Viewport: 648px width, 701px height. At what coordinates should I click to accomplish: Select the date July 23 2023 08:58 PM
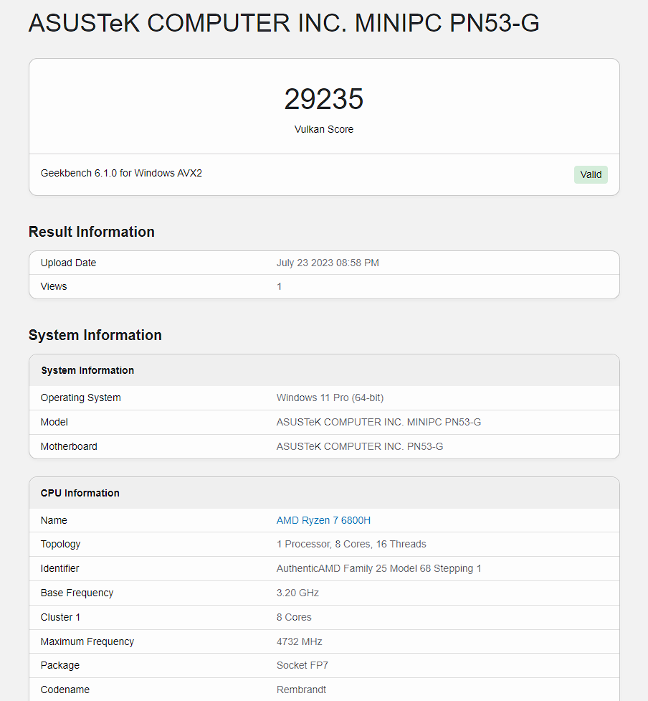pyautogui.click(x=328, y=263)
